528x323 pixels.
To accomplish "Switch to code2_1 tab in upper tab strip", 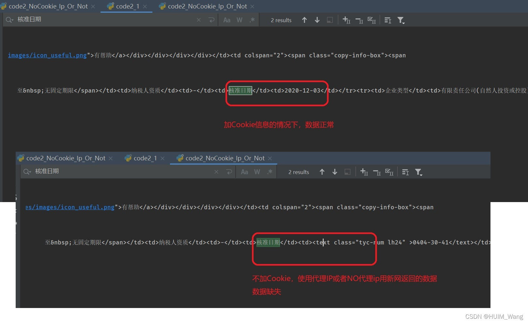I will tap(127, 6).
